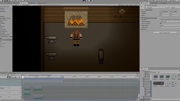This screenshot has height=101, width=180.
Task: Select the clip on the middle timeline track
Action: pos(27,93)
